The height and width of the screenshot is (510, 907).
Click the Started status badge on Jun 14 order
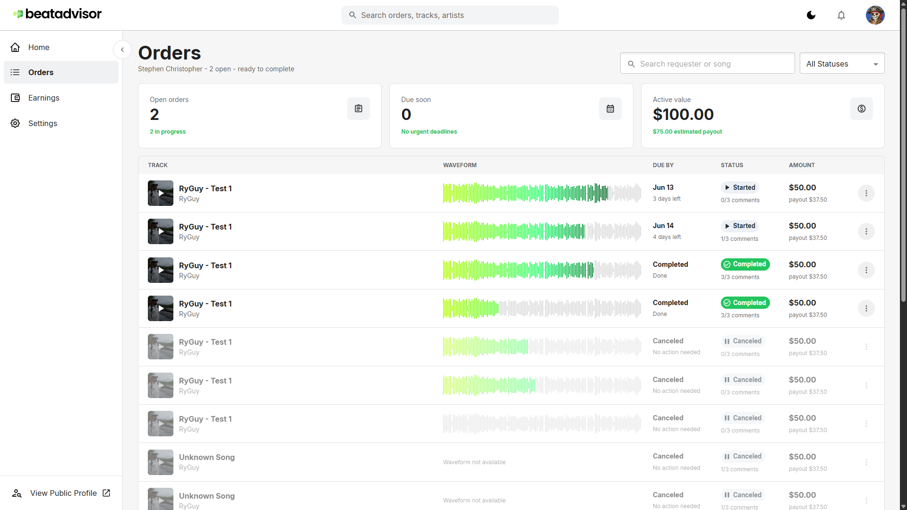point(740,226)
